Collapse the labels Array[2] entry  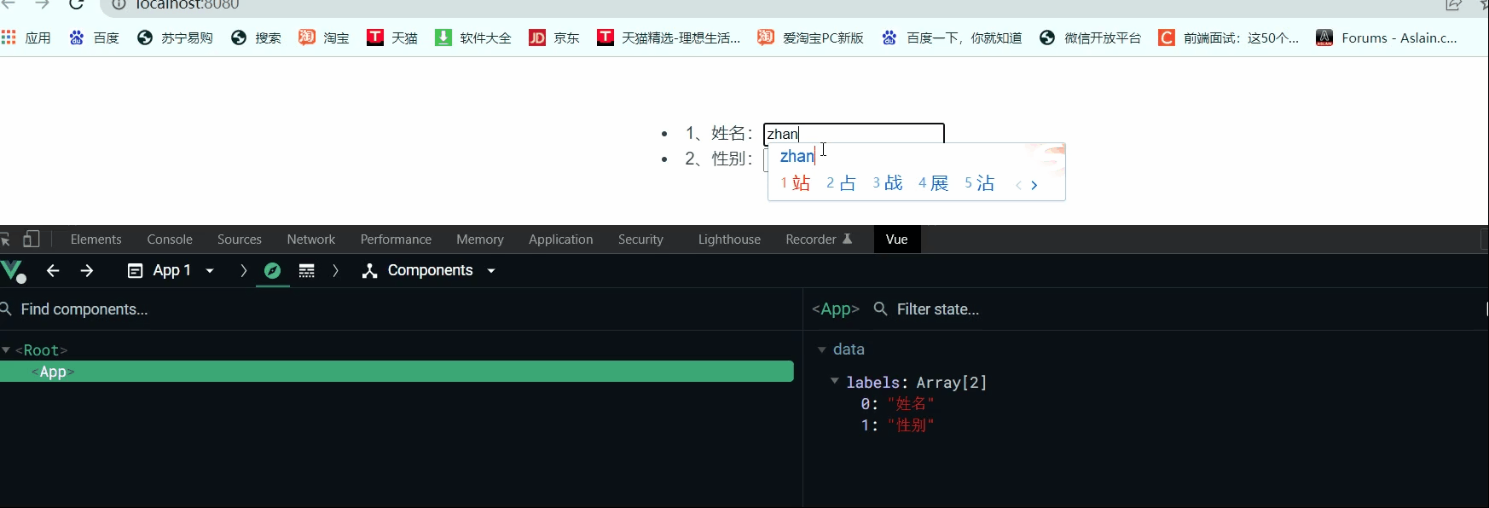tap(835, 382)
